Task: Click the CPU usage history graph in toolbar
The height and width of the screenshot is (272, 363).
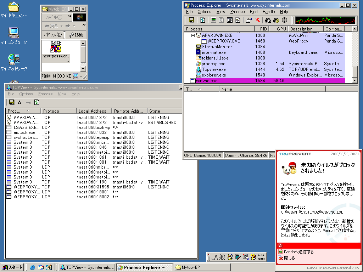Action: coord(319,20)
